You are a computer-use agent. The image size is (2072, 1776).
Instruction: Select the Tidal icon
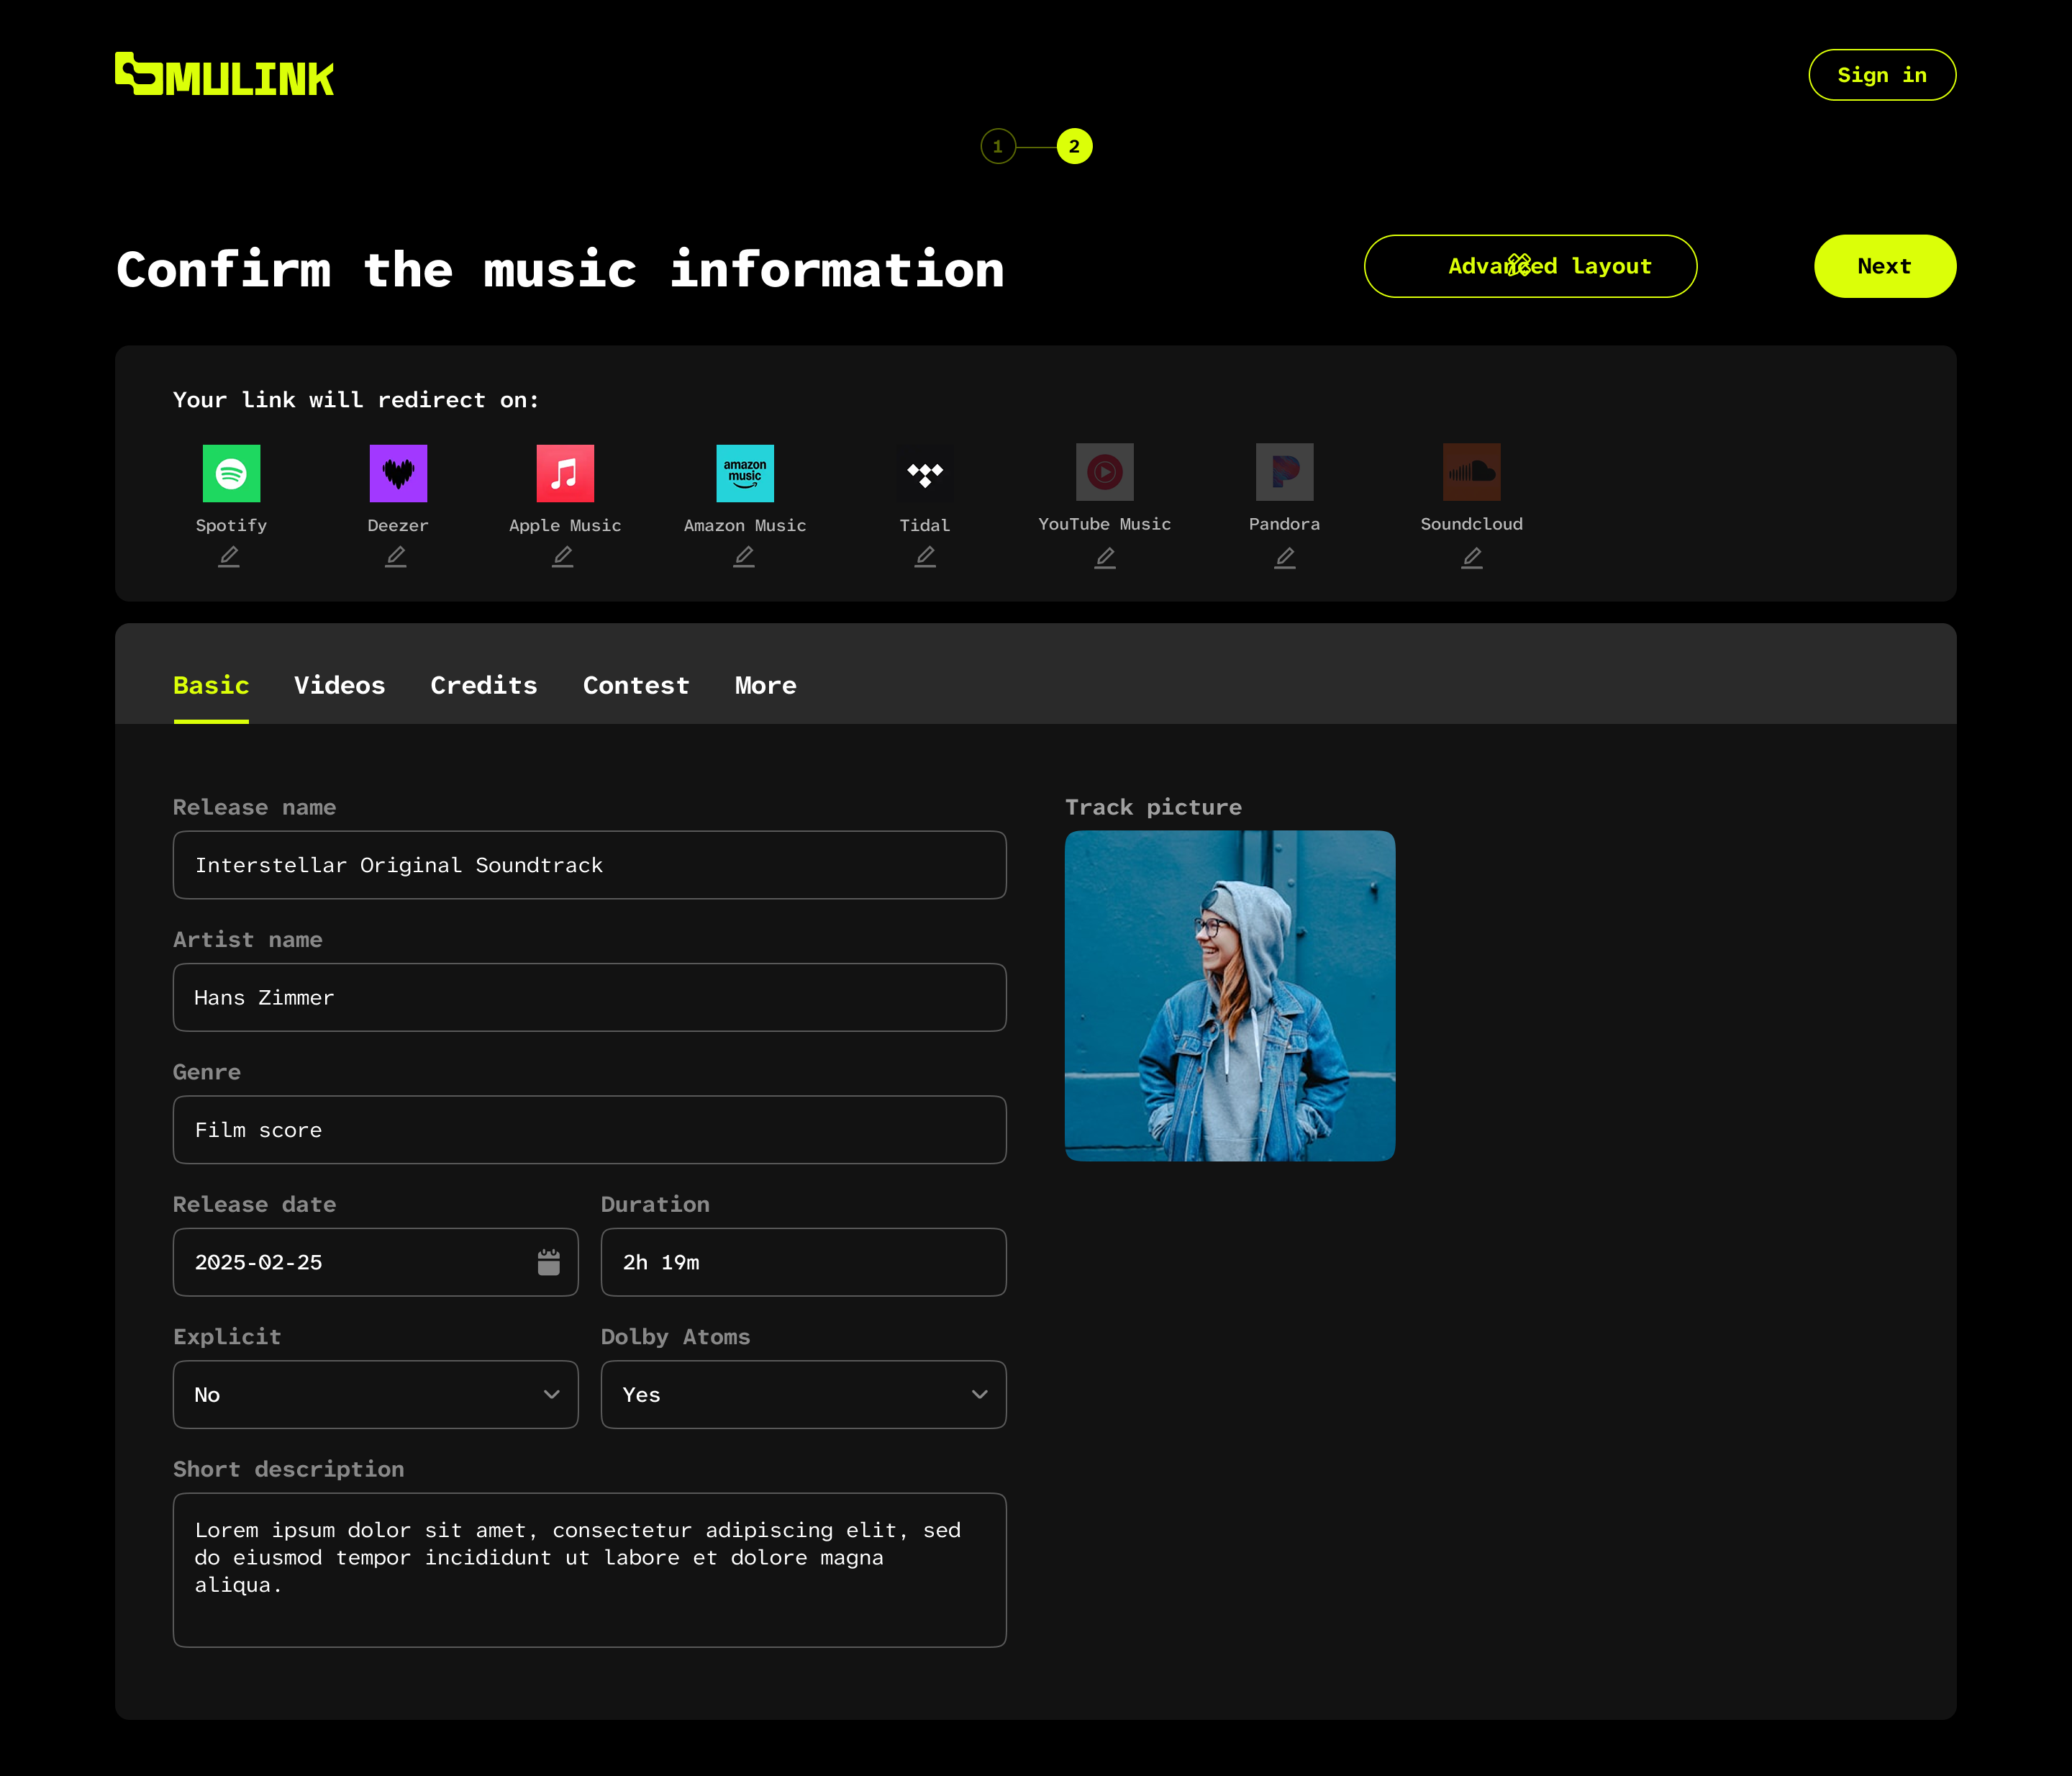pos(924,473)
